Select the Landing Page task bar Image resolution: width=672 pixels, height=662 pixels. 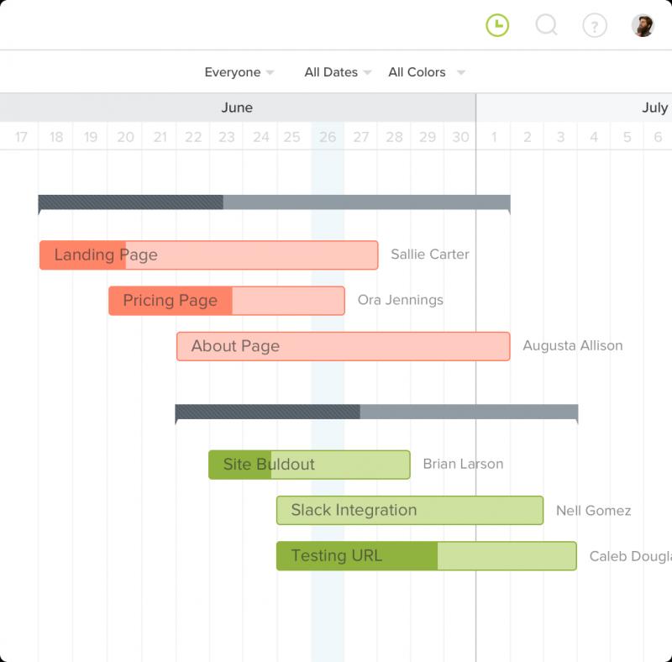(208, 255)
